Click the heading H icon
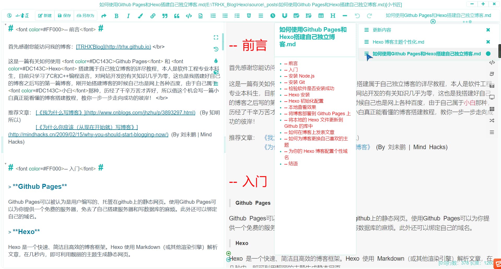 click(333, 16)
